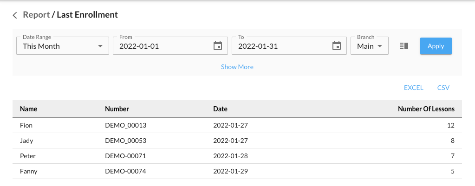Click the back arrow beside Report
475x186 pixels.
click(x=15, y=15)
